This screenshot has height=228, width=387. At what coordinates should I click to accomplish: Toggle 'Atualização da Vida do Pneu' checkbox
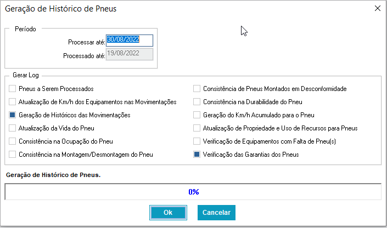click(13, 128)
